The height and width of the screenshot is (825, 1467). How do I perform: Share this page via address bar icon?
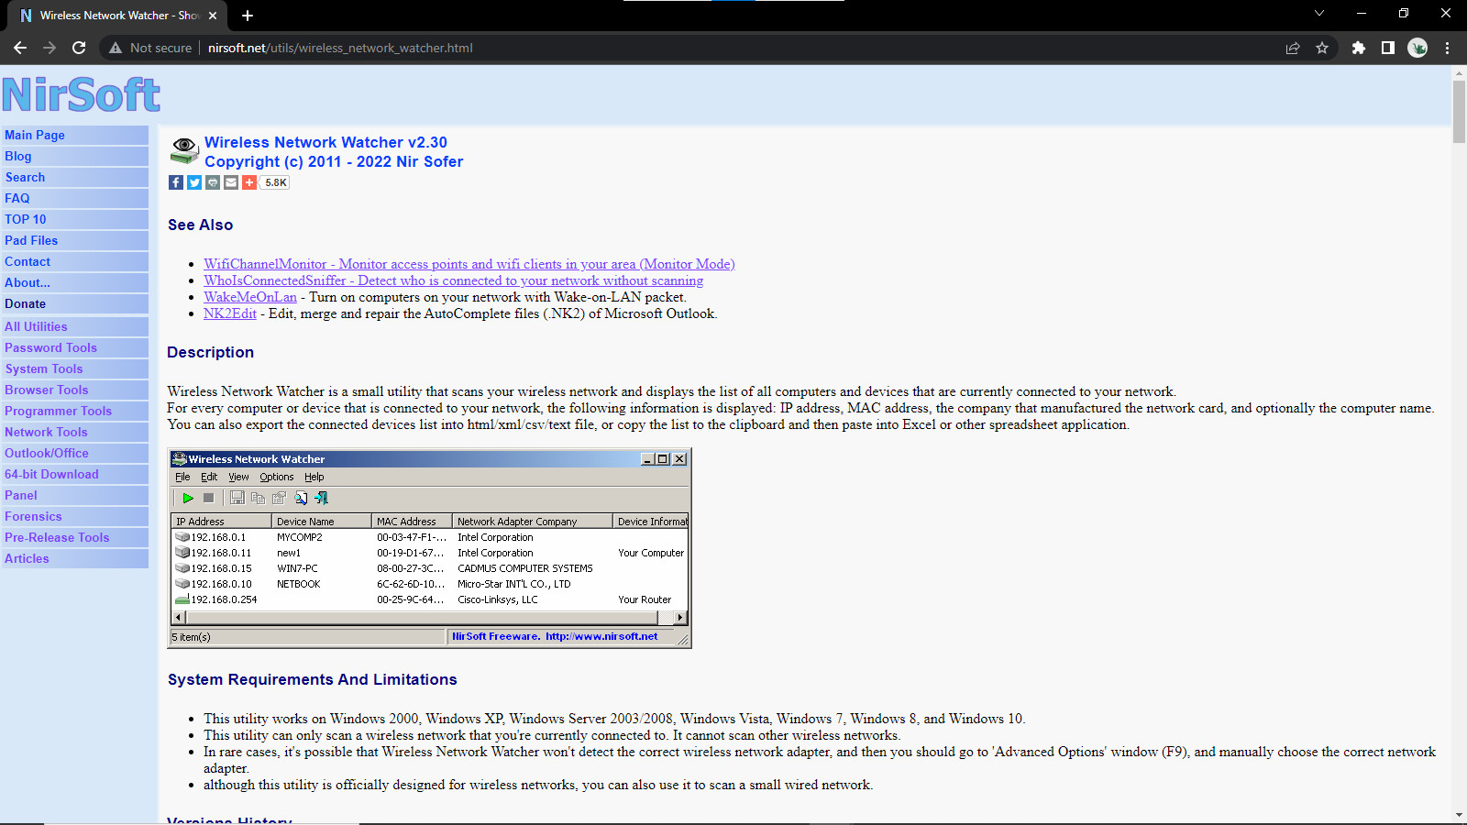point(1293,48)
